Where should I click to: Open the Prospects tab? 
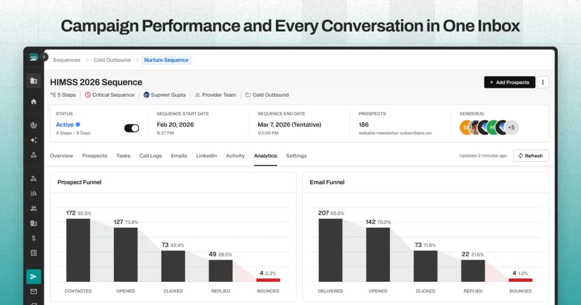tap(94, 156)
